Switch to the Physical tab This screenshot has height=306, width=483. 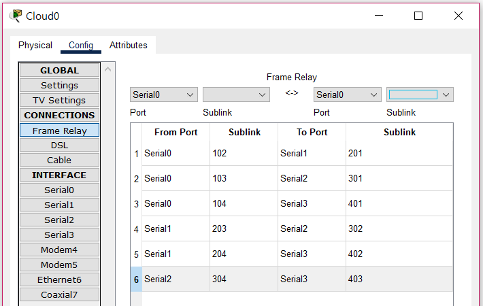(35, 46)
